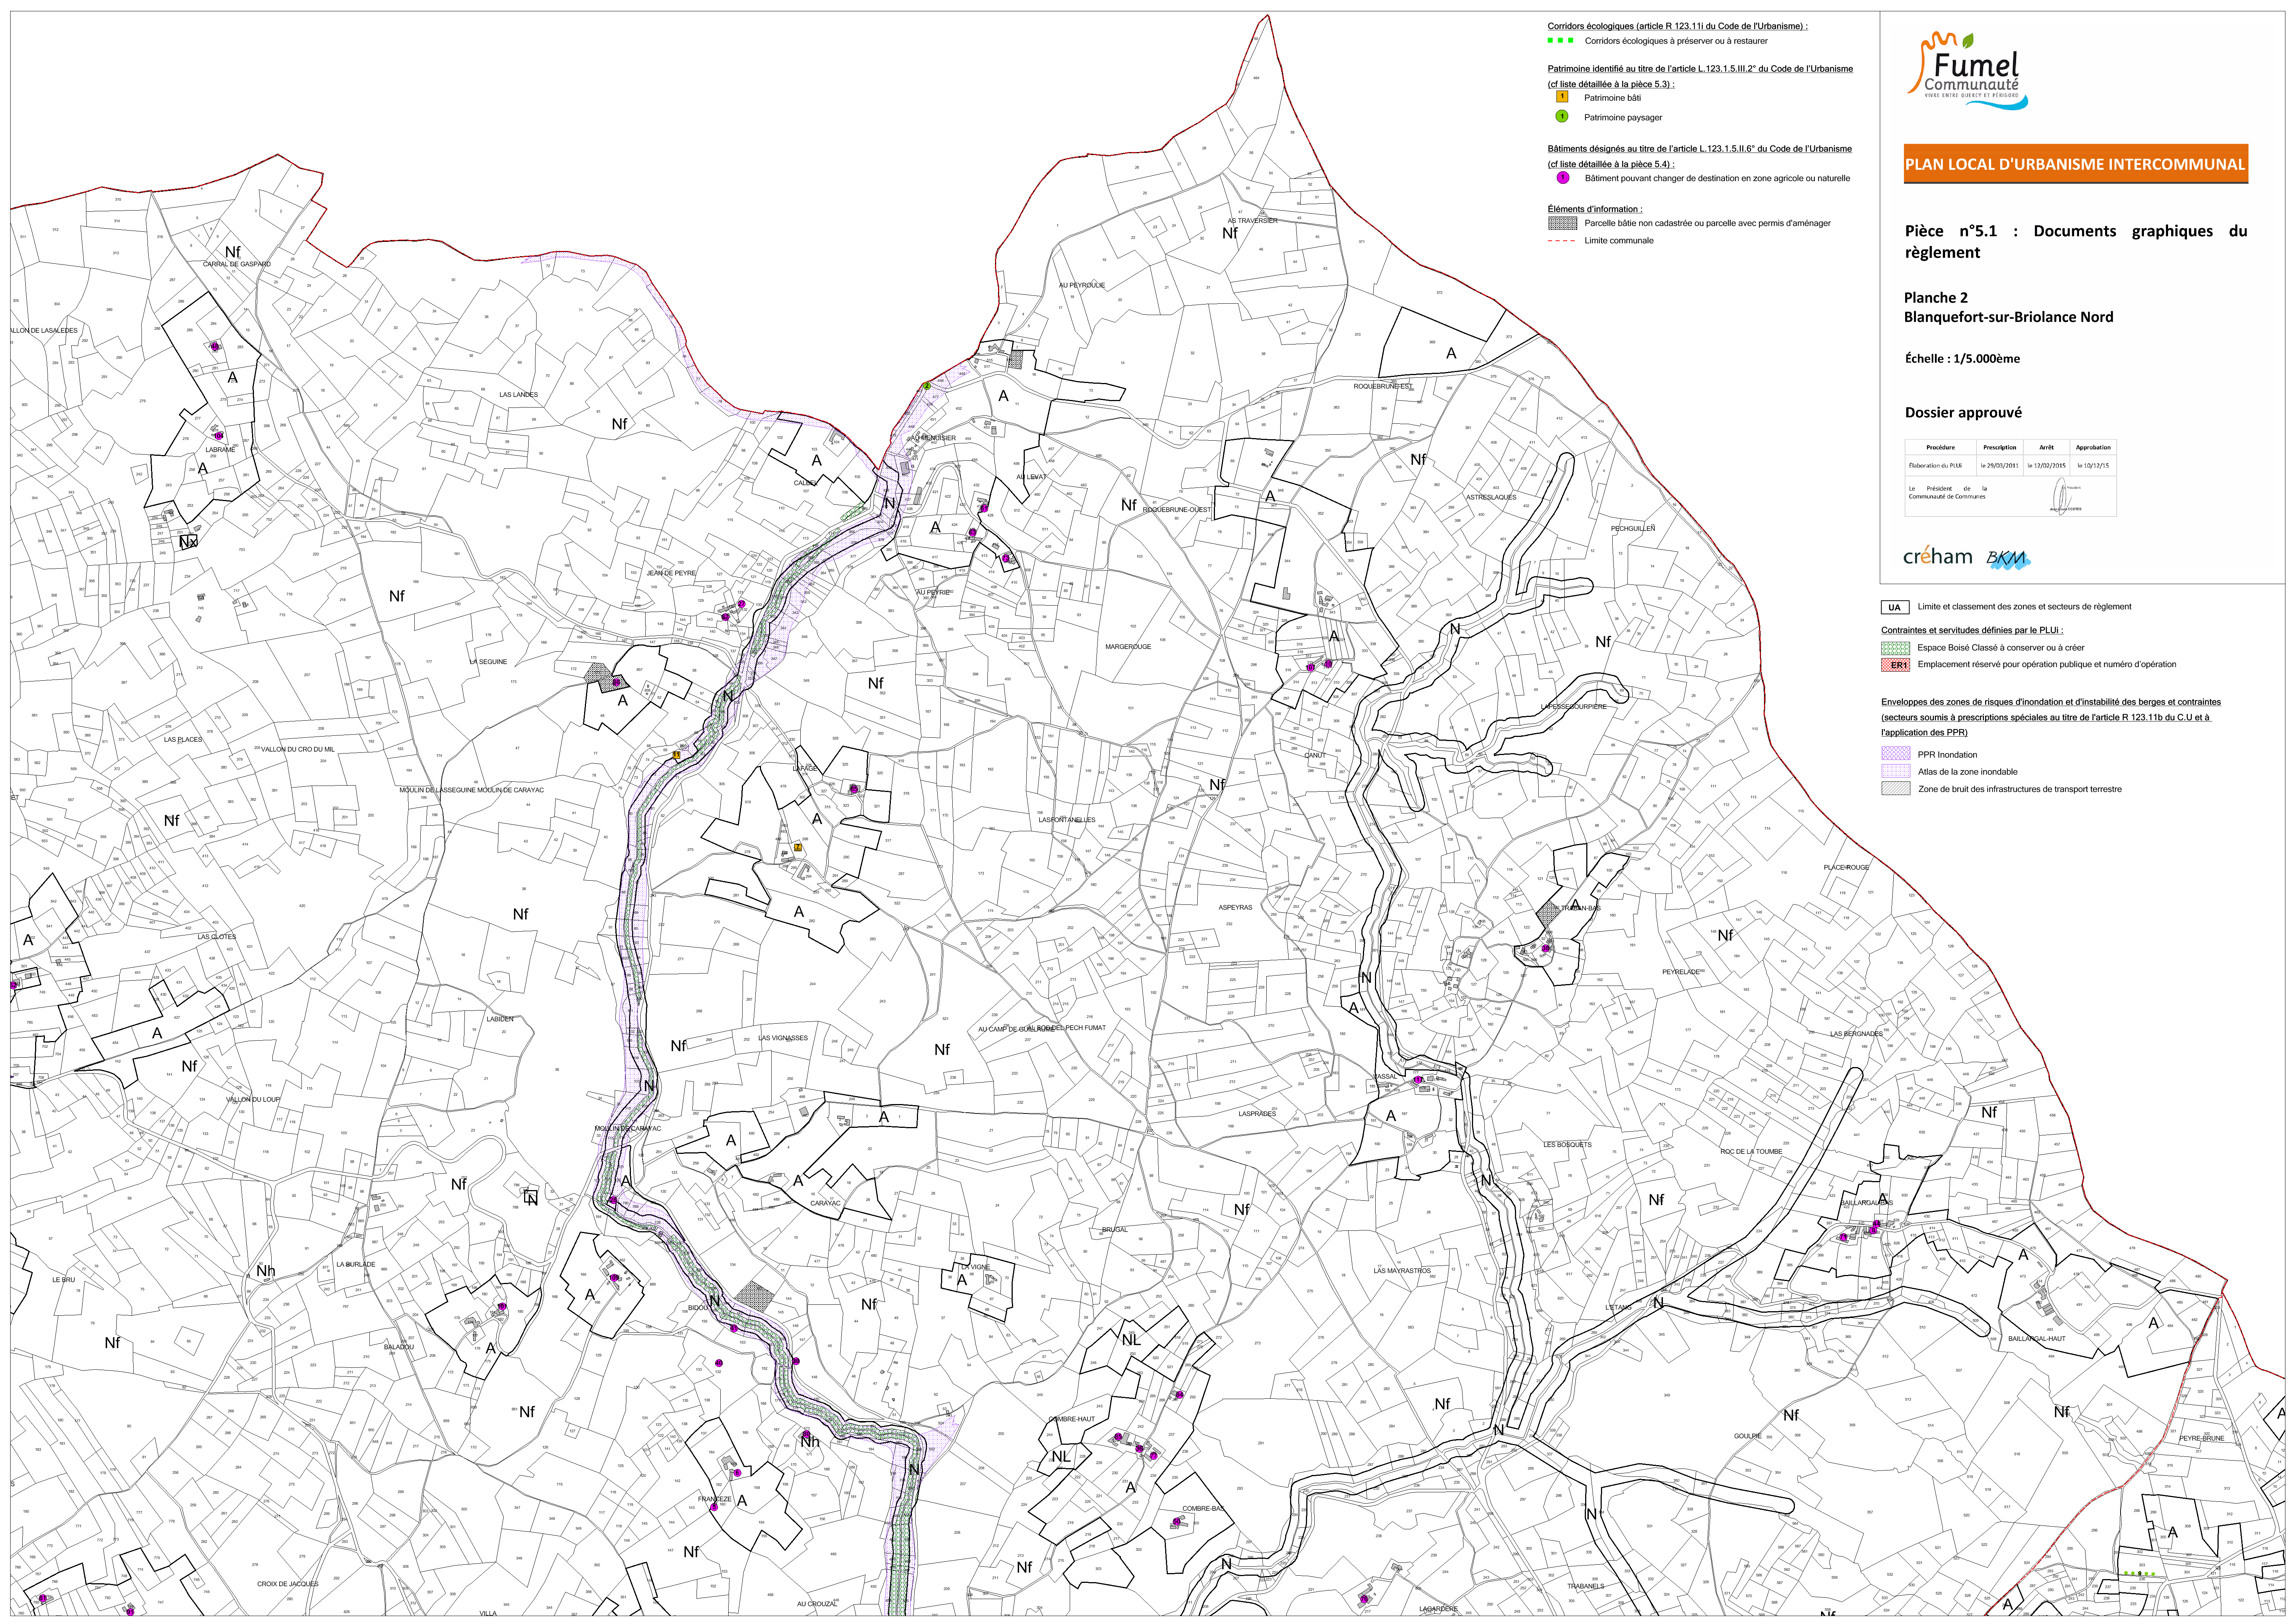Click the Parcelle bâtie non cadastrée hatched symbol
This screenshot has width=2296, height=1624.
coord(1562,223)
